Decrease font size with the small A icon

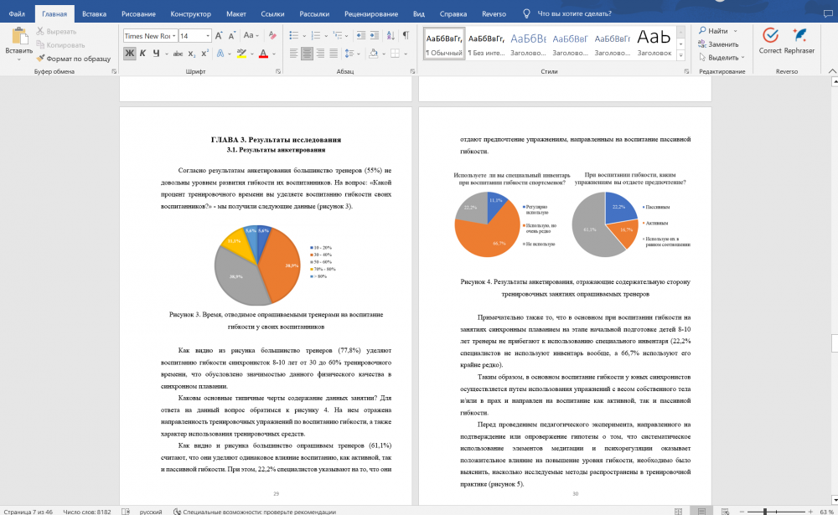(x=232, y=36)
